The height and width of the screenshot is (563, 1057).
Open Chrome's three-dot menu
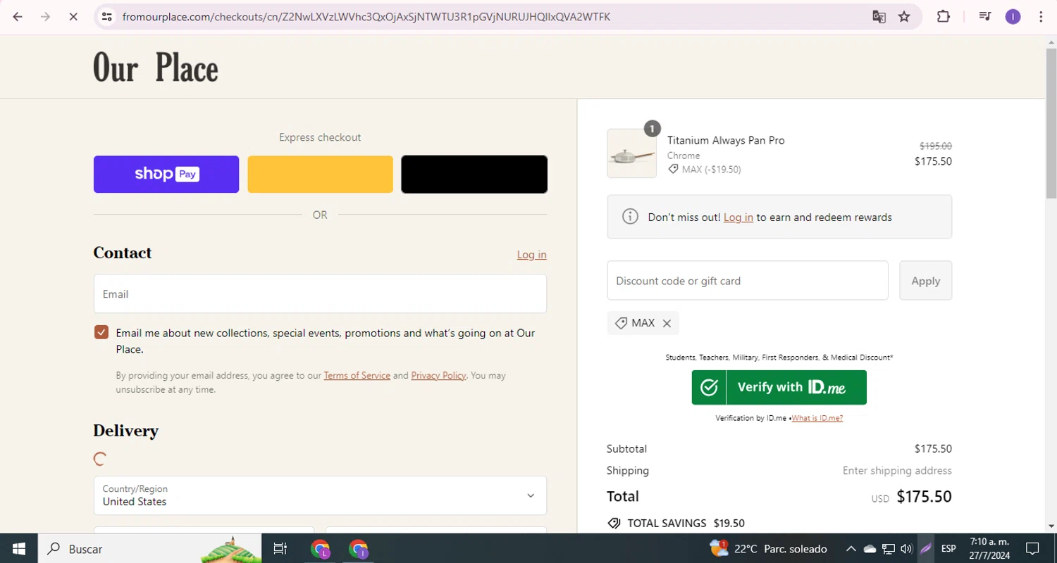click(x=1041, y=16)
